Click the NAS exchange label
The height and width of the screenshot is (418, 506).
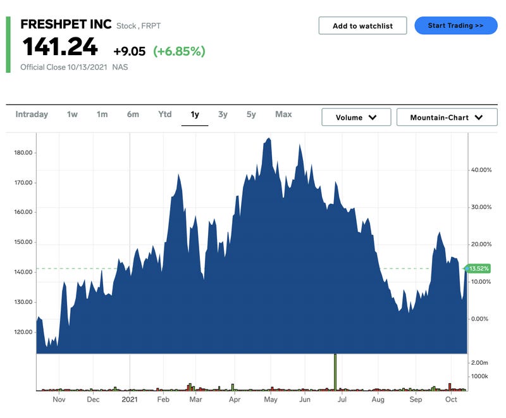(120, 67)
